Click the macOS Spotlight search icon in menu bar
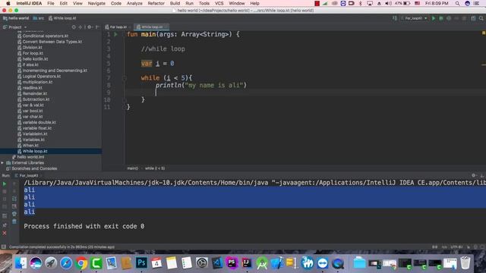This screenshot has height=273, width=486. coord(457,3)
